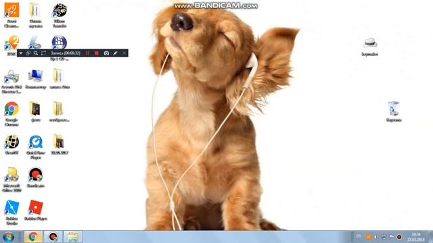The width and height of the screenshot is (433, 243).
Task: Open the Bandicam desktop shortcut
Action: pyautogui.click(x=36, y=177)
